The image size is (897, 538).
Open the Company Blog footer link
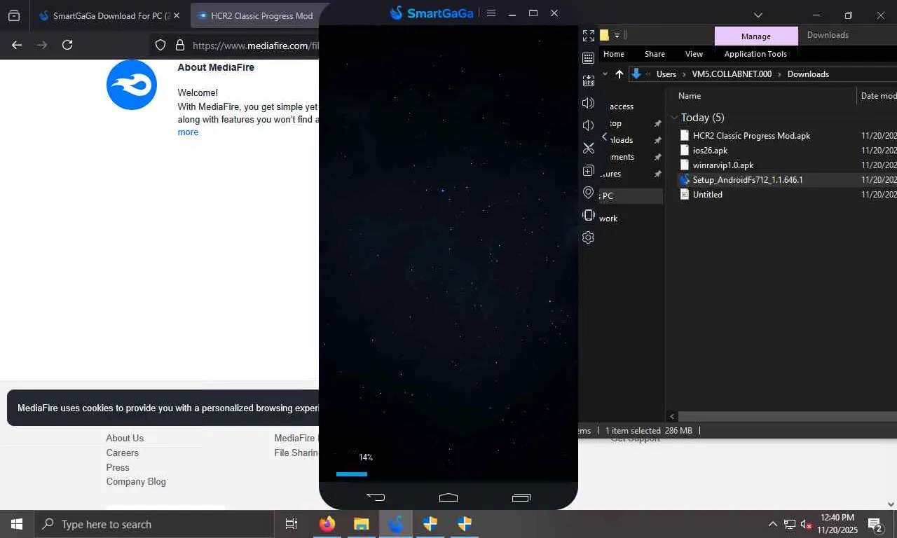click(136, 482)
